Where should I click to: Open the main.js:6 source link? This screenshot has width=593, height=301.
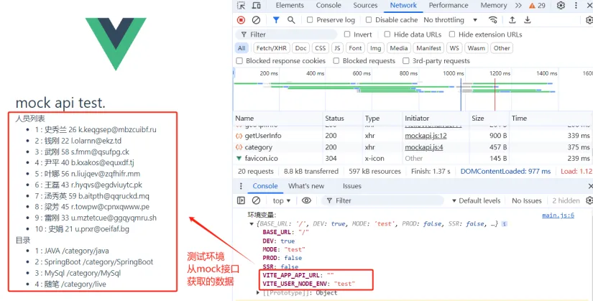(x=558, y=215)
